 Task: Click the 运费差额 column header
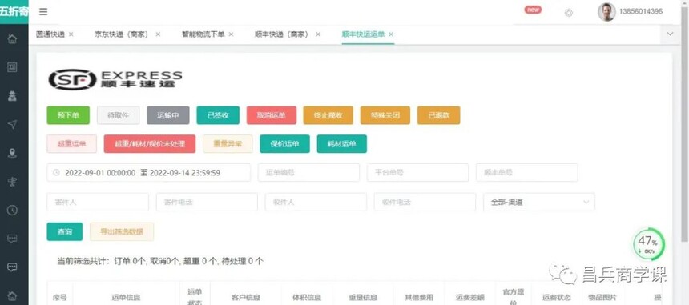pos(469,298)
